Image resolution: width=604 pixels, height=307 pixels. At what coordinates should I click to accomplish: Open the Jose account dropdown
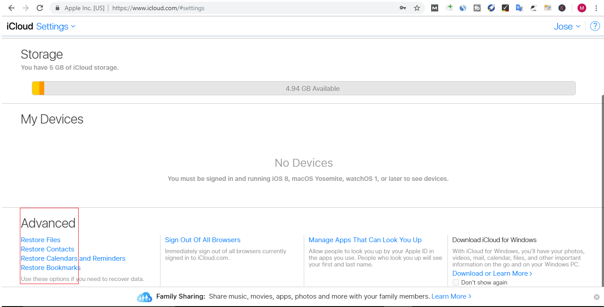[567, 26]
